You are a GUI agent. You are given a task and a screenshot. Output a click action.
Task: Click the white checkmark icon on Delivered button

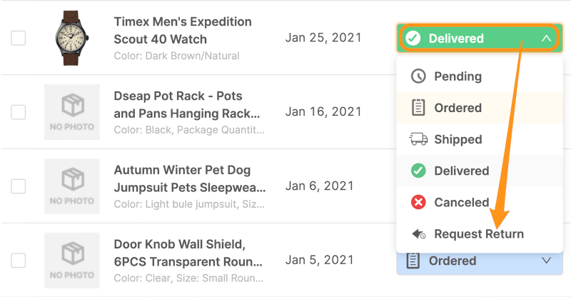click(x=413, y=38)
